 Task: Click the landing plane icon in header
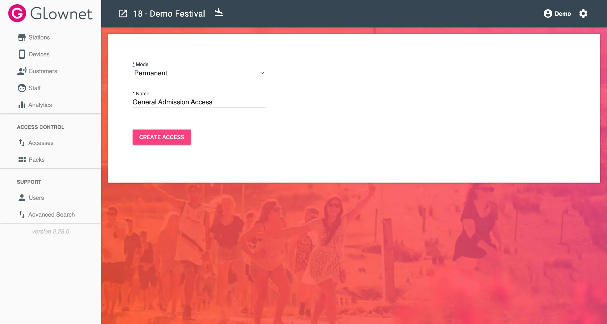tap(219, 12)
